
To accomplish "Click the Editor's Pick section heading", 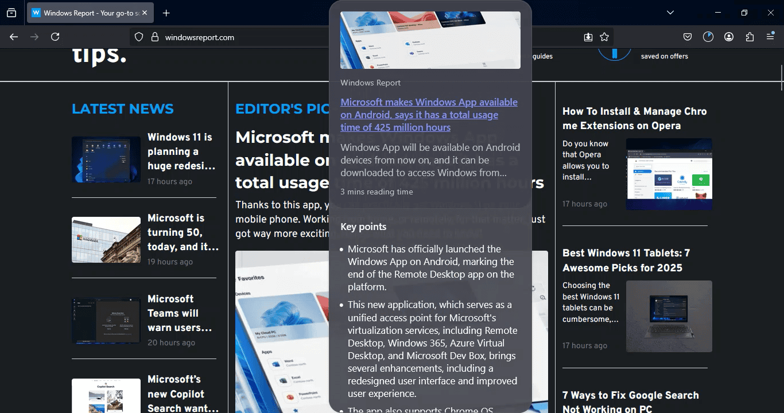I will tap(282, 109).
